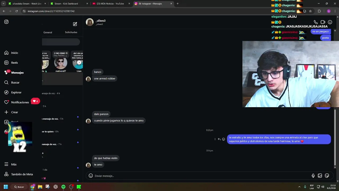Open Chrome three-dot menu
The image size is (339, 191).
[x=335, y=11]
